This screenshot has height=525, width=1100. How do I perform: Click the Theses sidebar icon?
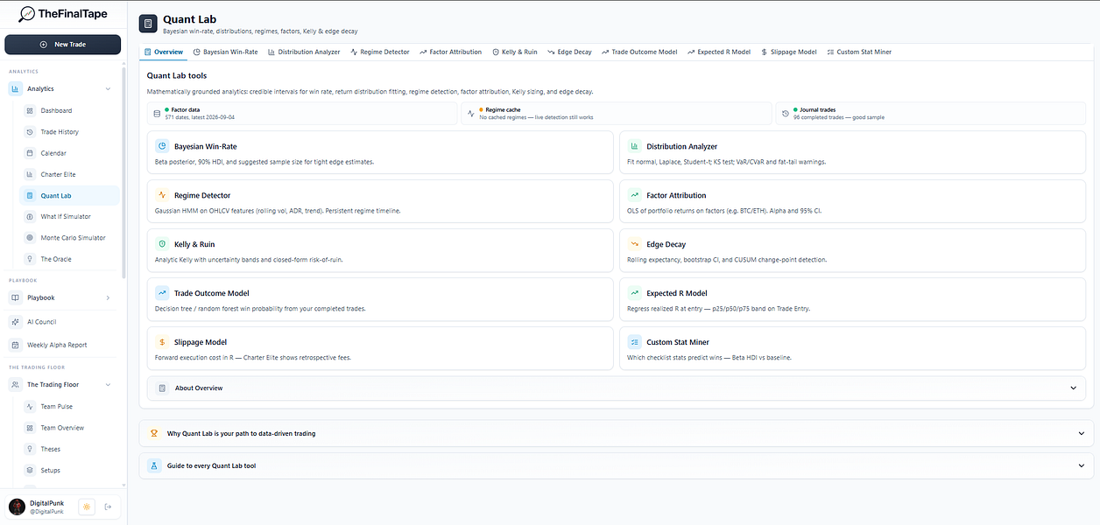(x=30, y=449)
